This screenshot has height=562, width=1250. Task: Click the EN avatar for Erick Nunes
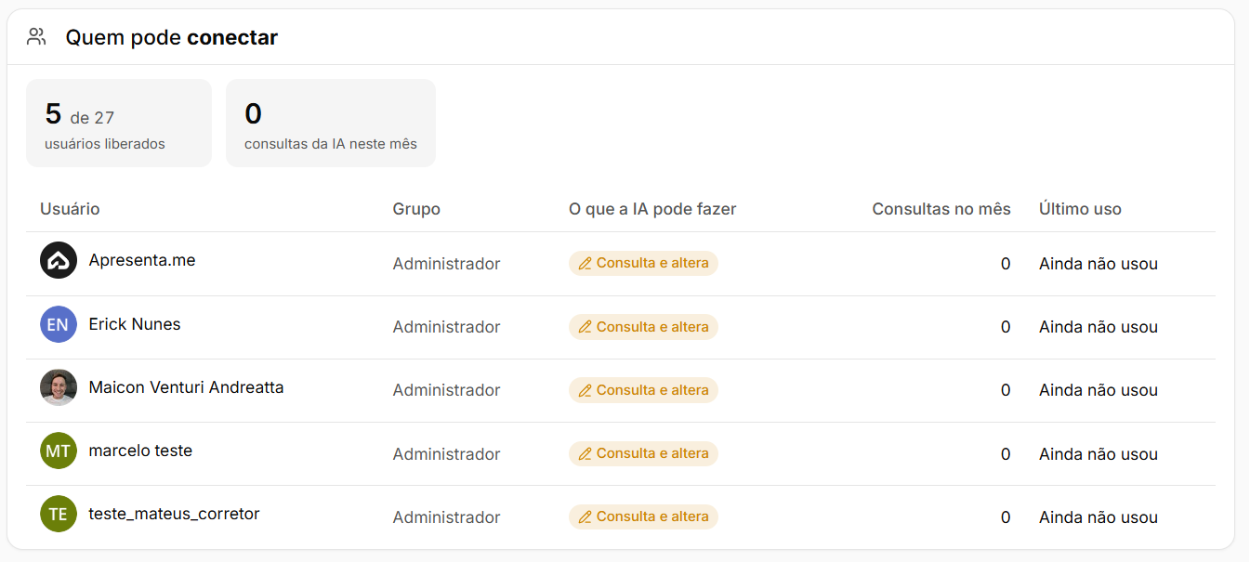59,324
